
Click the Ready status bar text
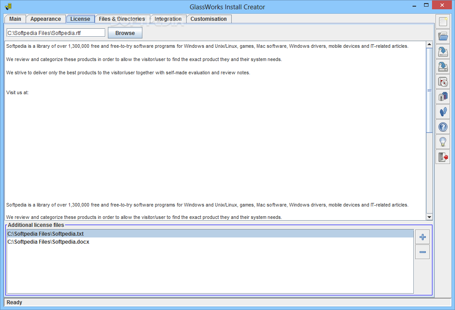(14, 302)
